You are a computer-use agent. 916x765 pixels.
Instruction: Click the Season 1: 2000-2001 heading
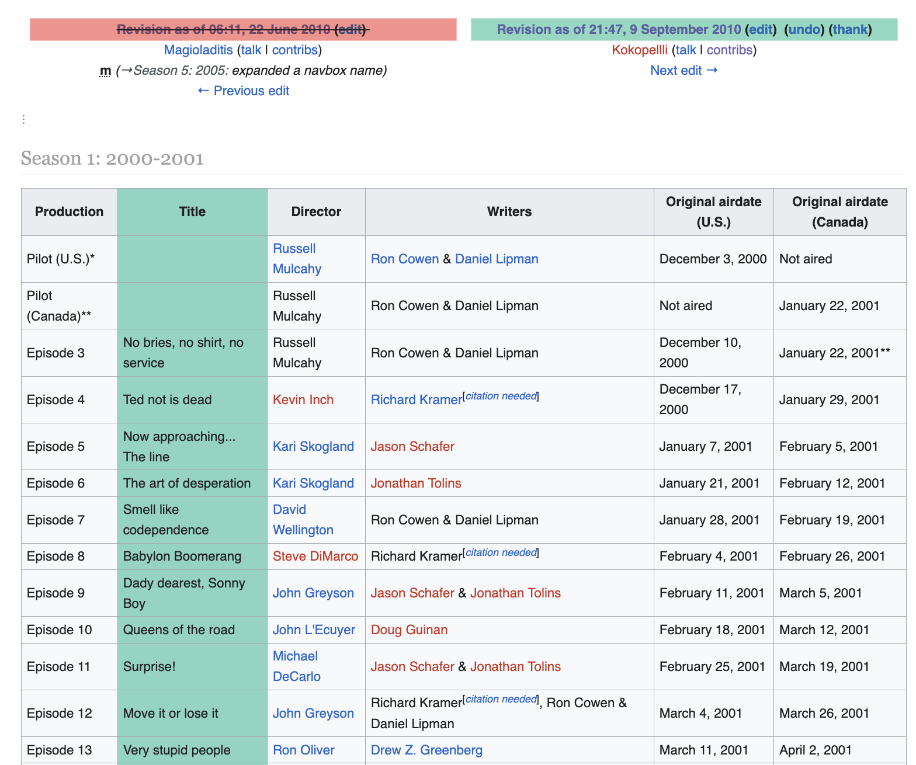click(x=112, y=158)
